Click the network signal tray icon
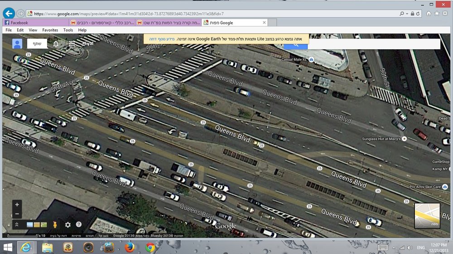 402,248
